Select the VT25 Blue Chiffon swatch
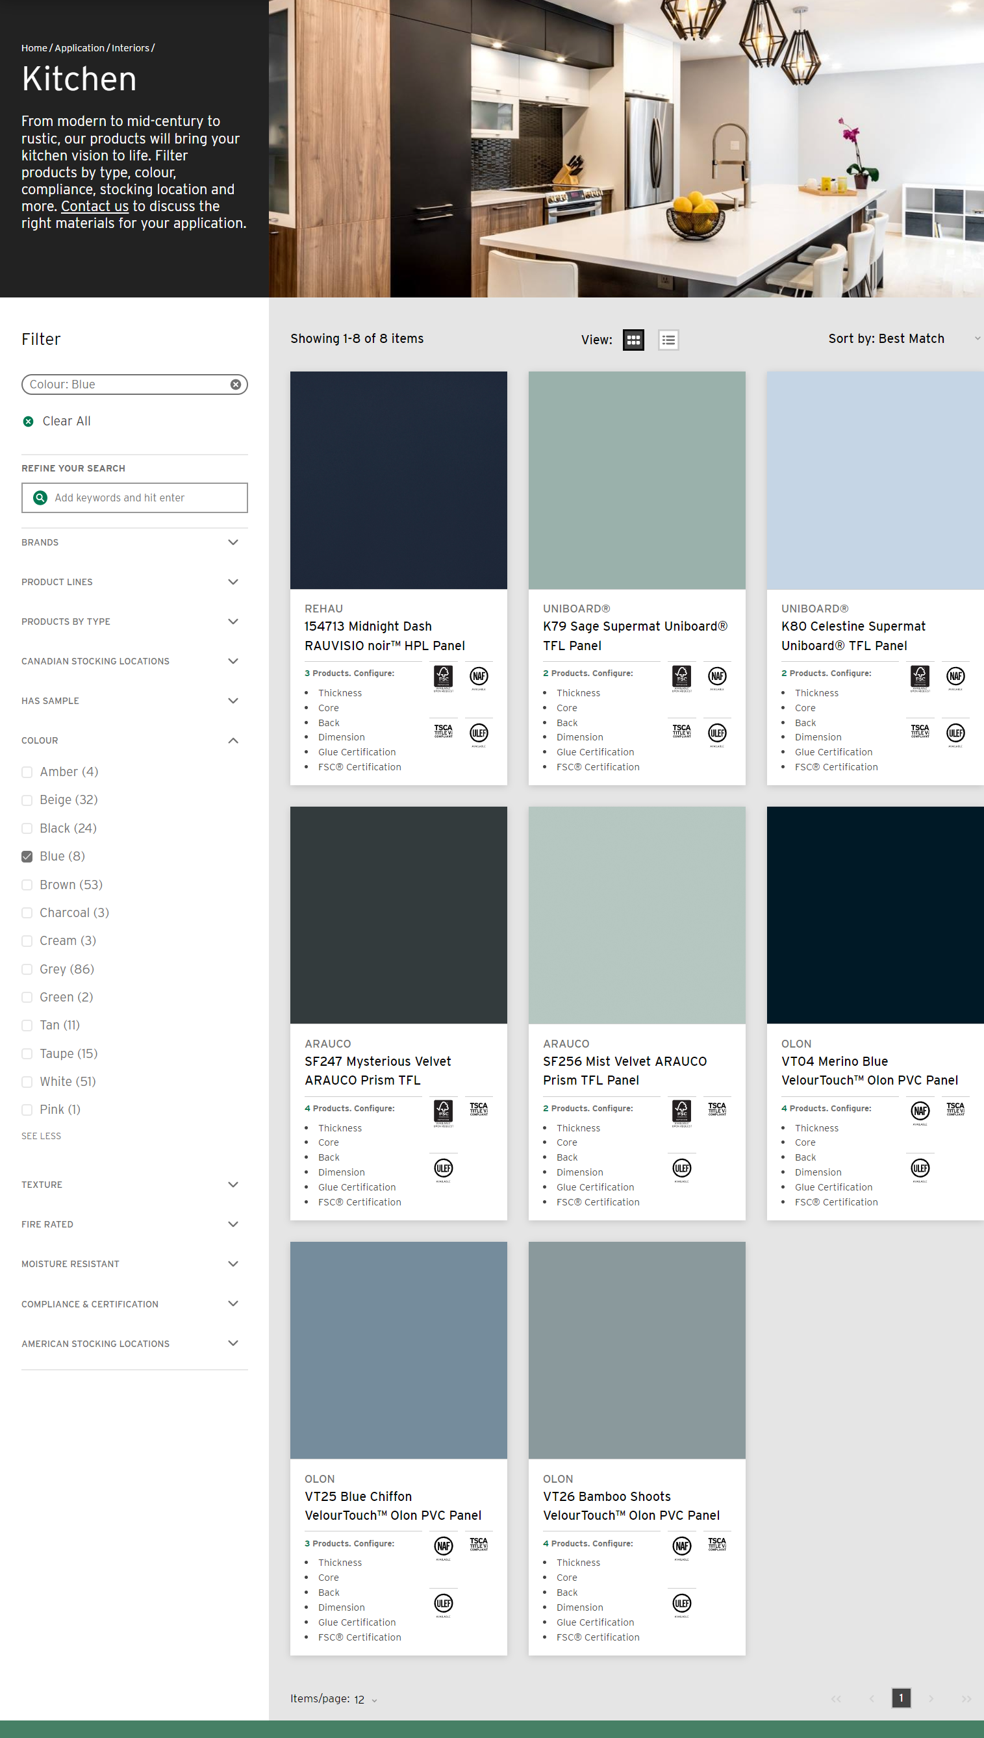Viewport: 984px width, 1738px height. pos(399,1350)
